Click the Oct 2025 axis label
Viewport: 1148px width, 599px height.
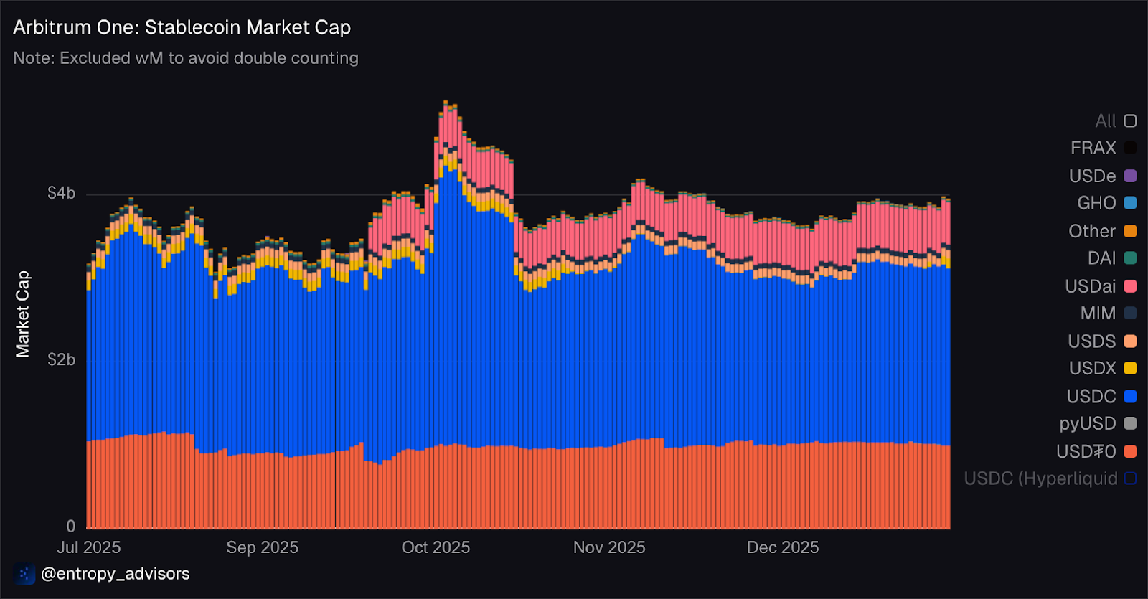tap(436, 547)
